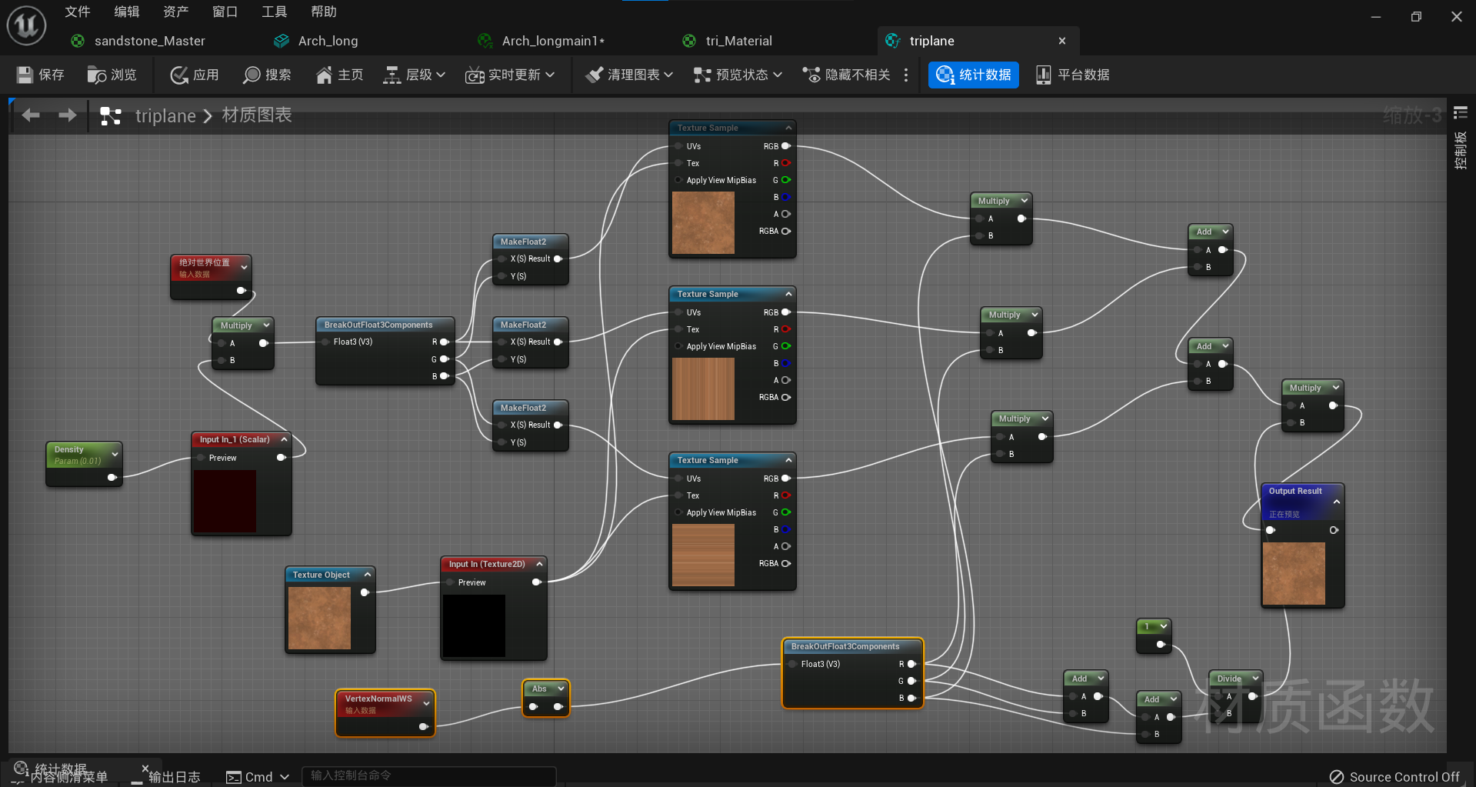The width and height of the screenshot is (1476, 787).
Task: Toggle the 统计数据 stats button
Action: point(974,75)
